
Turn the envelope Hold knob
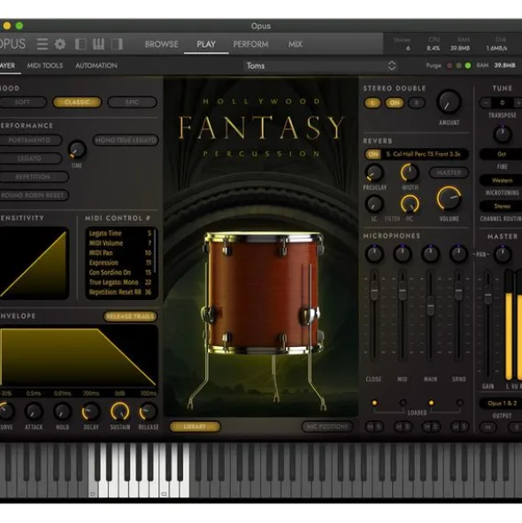coord(62,411)
